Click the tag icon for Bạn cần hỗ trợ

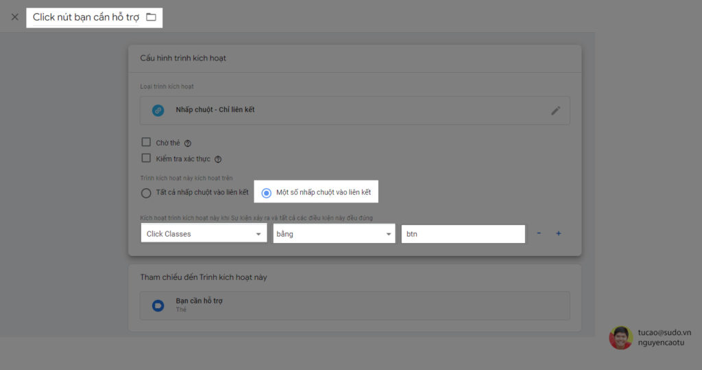(158, 305)
